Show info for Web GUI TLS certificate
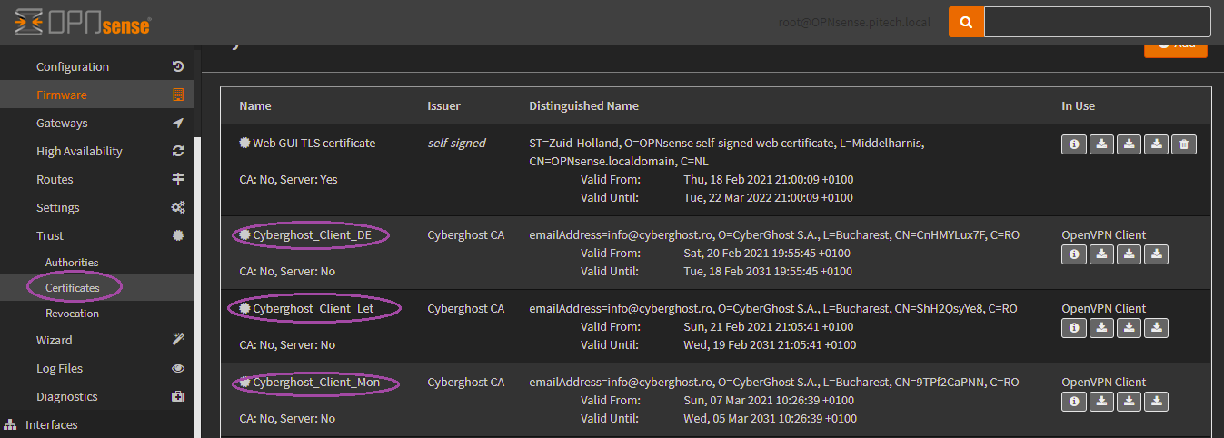Image resolution: width=1224 pixels, height=438 pixels. 1074,144
